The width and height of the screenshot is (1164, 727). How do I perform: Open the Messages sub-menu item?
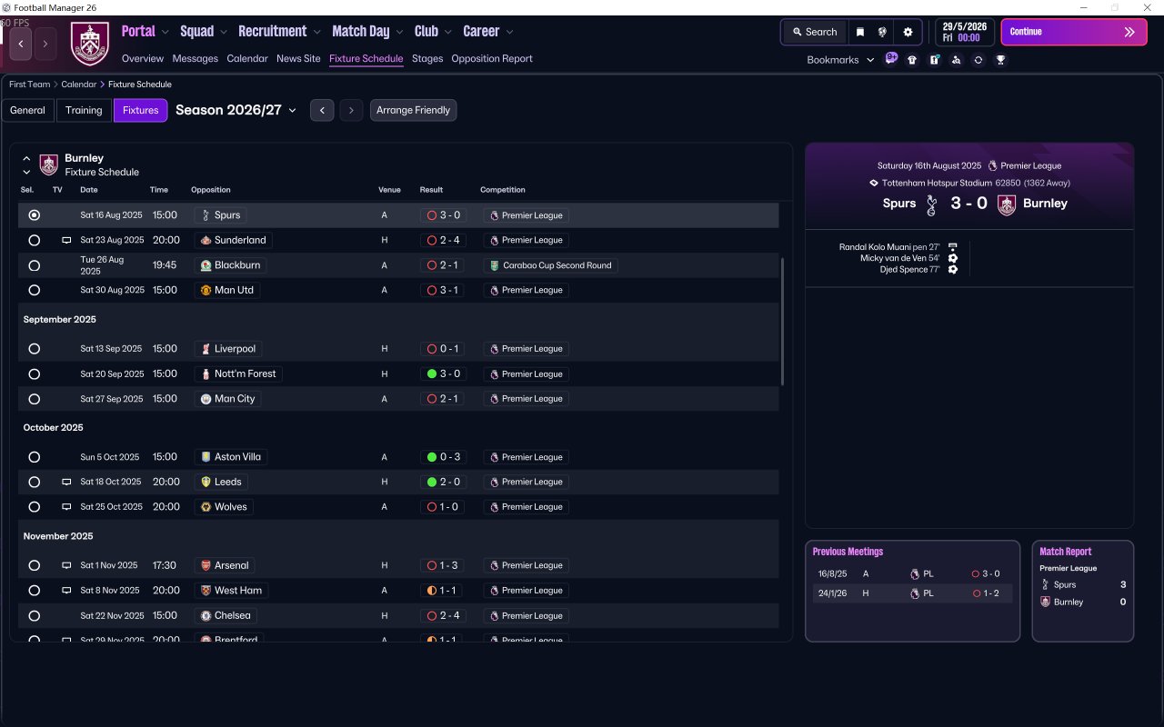point(196,58)
